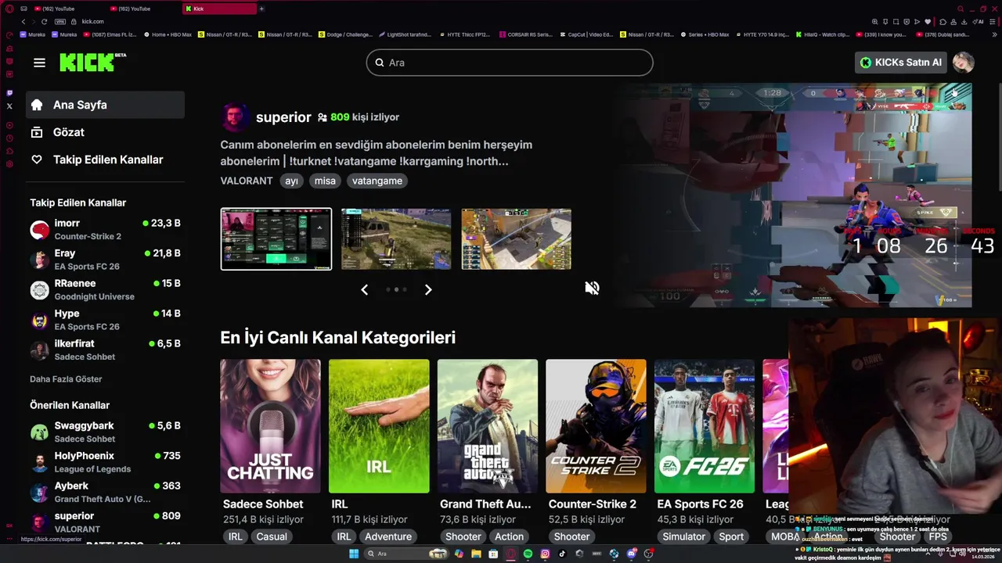Open Just Chatting category card
The image size is (1002, 563).
coord(270,426)
